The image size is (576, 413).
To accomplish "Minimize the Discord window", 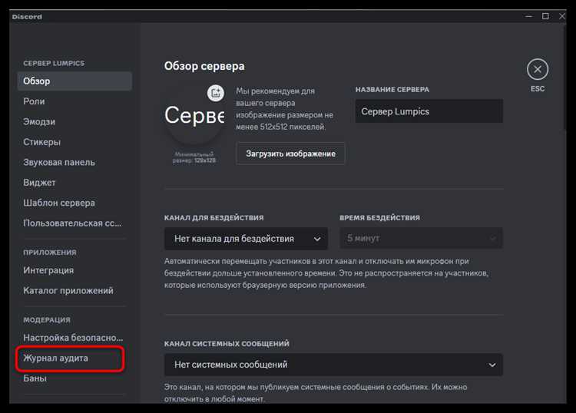I will point(528,17).
